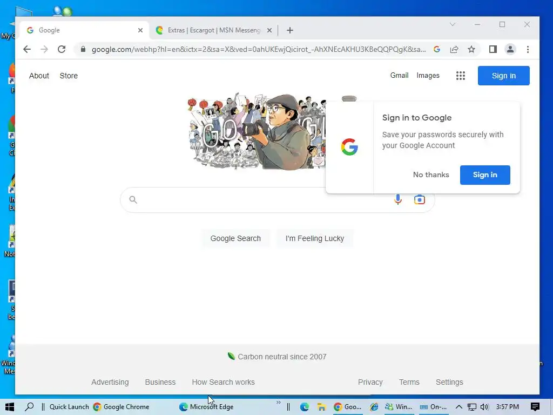
Task: Click the volume speaker tray icon
Action: point(484,407)
